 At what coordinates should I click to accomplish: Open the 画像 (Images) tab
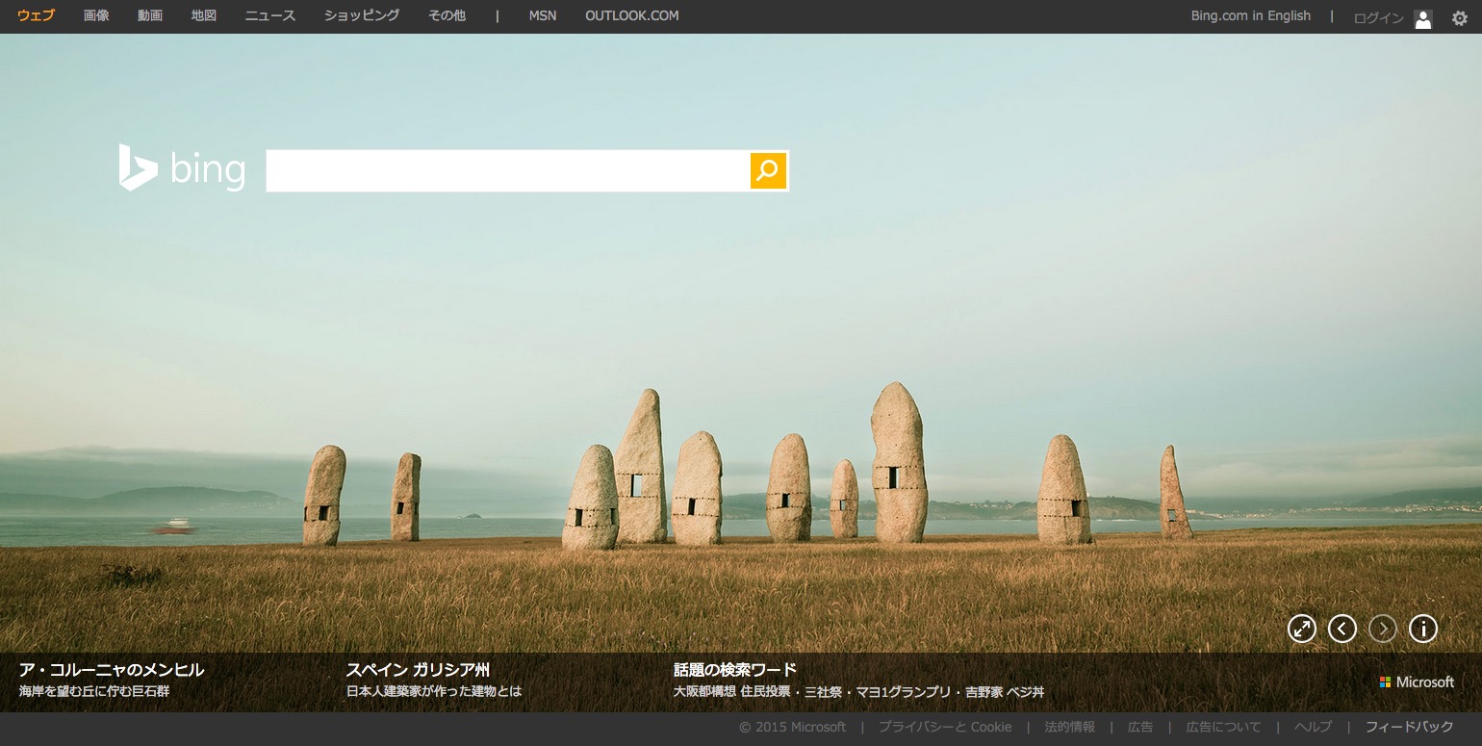point(96,16)
